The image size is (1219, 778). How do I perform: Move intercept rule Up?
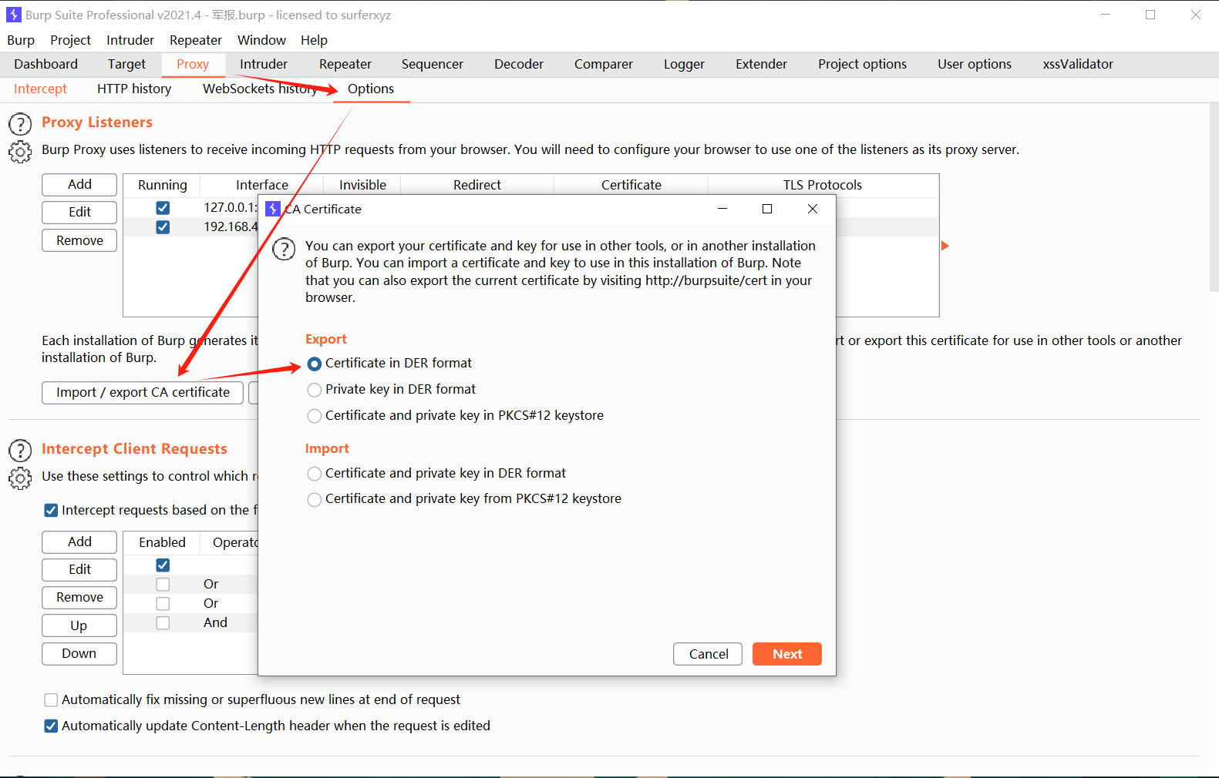79,625
